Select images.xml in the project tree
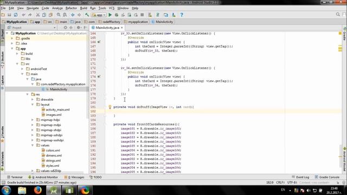Viewport: 347px width, 195px height. [52, 115]
